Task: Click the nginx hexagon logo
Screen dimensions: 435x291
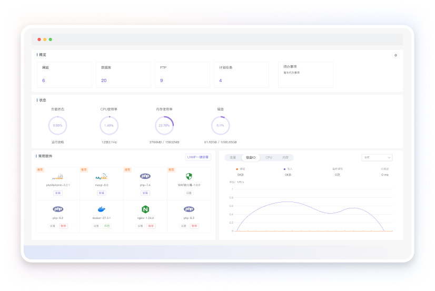Action: [145, 209]
